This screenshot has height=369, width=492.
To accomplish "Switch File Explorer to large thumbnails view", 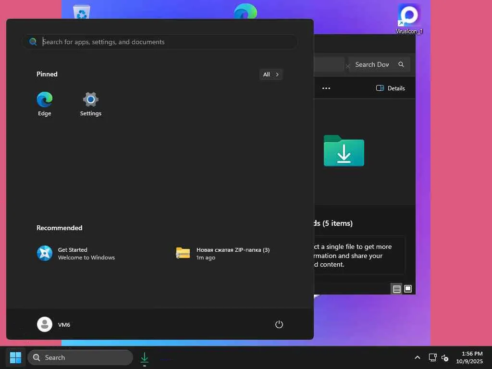I will click(408, 289).
